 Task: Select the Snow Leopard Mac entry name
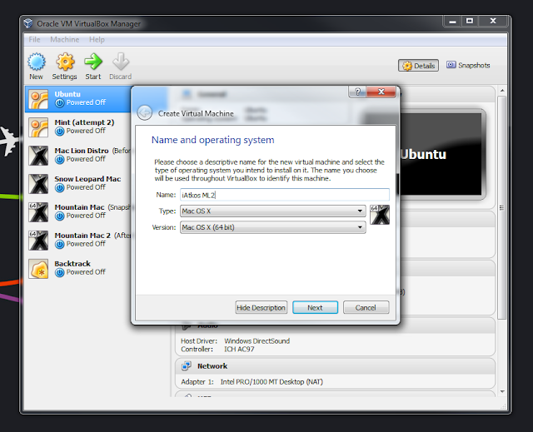87,179
